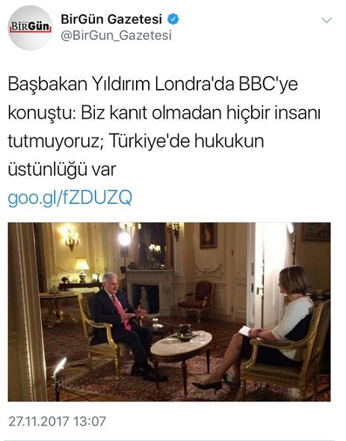Viewport: 346px width, 441px height.
Task: Click the BirGün Gazetesi display name
Action: pos(111,19)
